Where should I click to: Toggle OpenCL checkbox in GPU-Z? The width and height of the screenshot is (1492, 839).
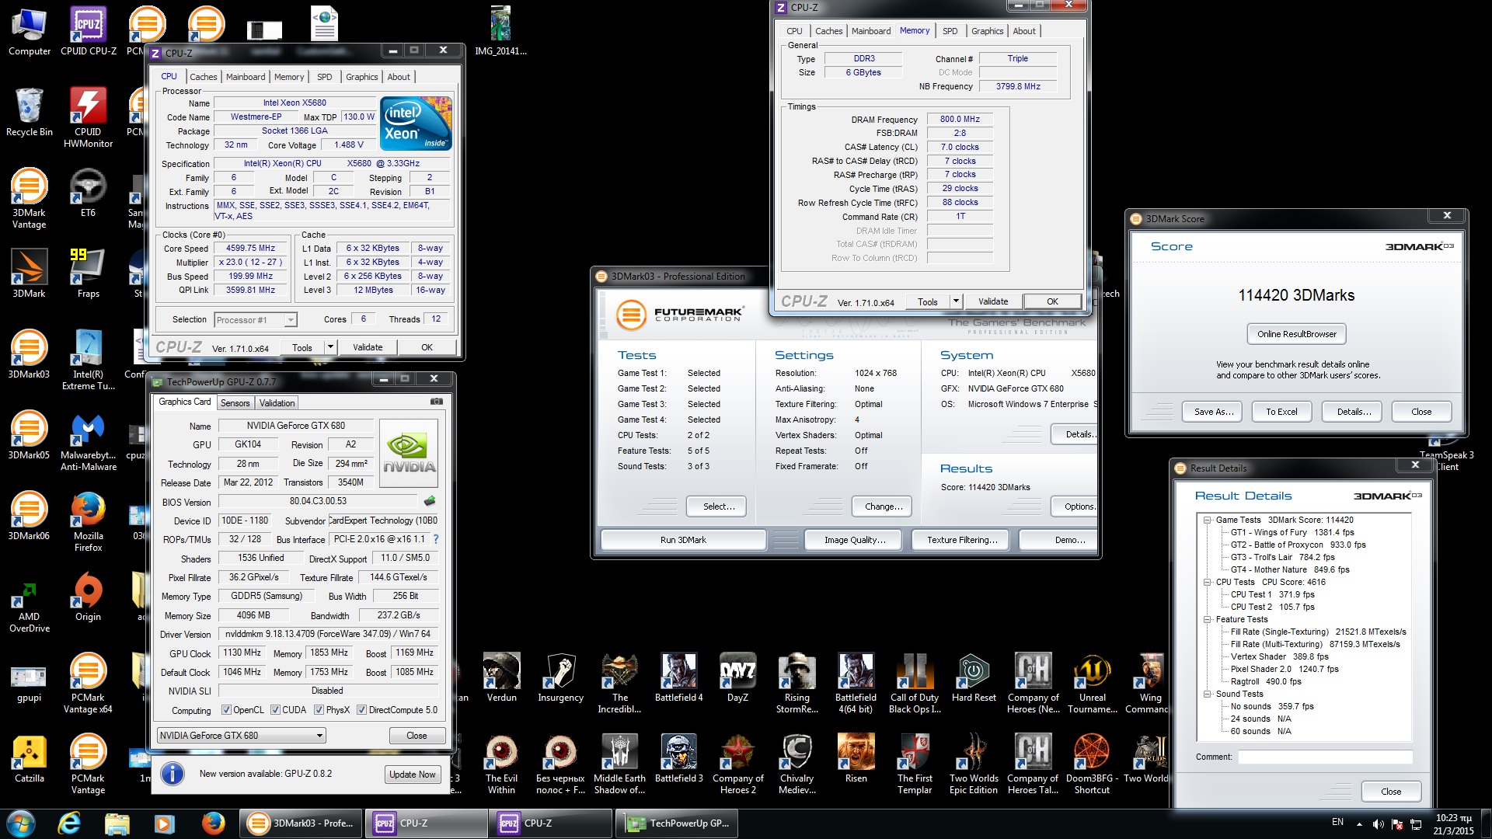(x=226, y=709)
